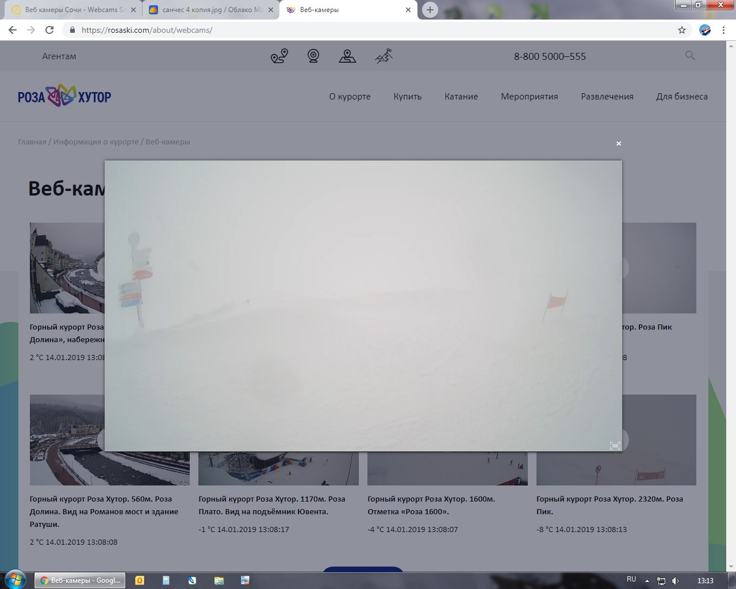The height and width of the screenshot is (589, 736).
Task: Open the Роза 1600 webcam thumbnail
Action: pyautogui.click(x=447, y=468)
